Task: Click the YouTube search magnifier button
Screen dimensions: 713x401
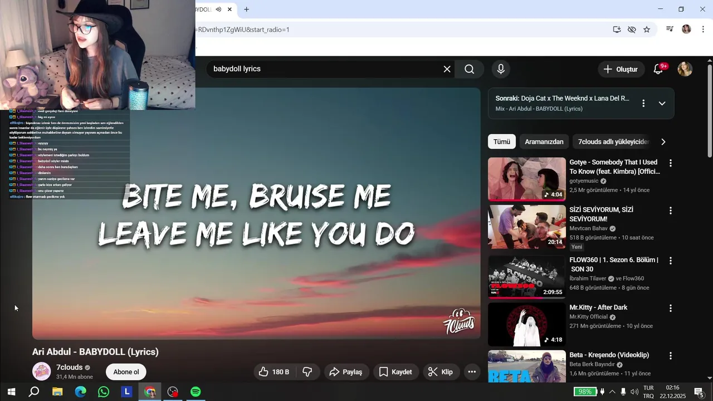Action: tap(470, 69)
